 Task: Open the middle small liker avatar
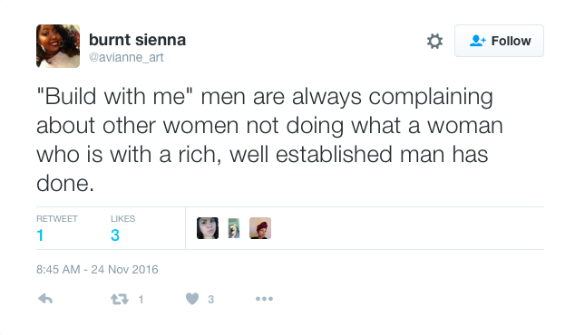234,228
